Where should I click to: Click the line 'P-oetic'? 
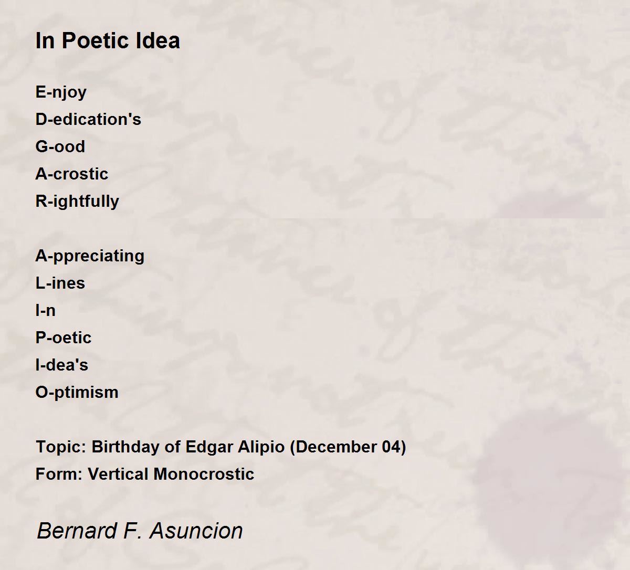(64, 337)
